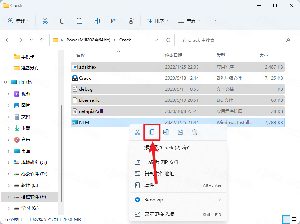Viewport: 300px width, 224px height.
Task: Open the Bandizip submenu
Action: pos(178,200)
